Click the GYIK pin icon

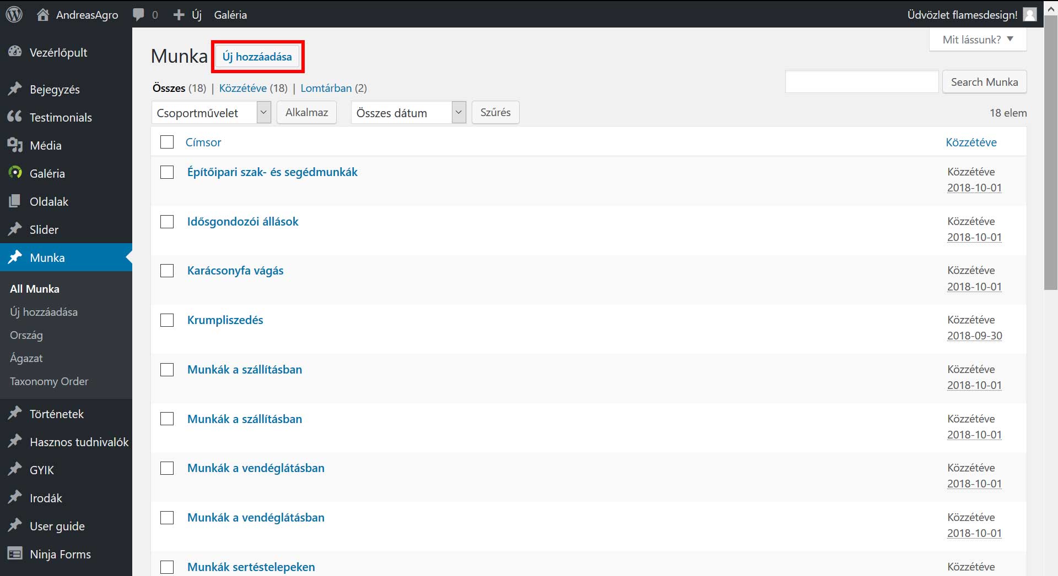click(15, 469)
